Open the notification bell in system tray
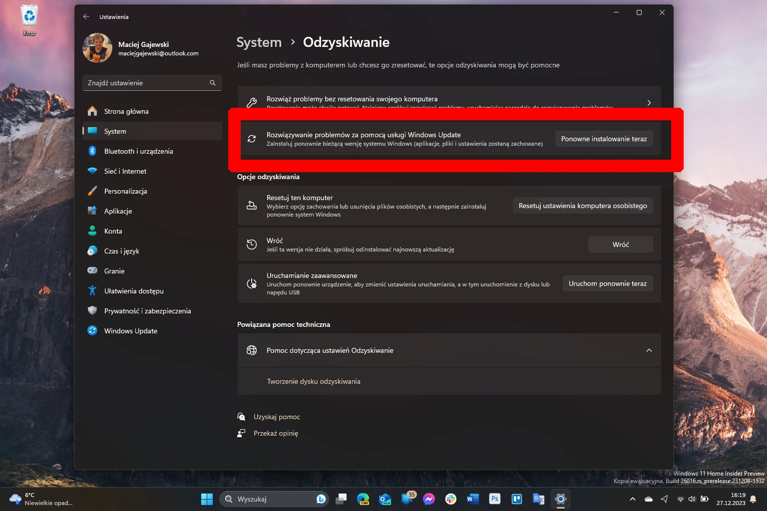Screen dimensions: 767x511 tap(753, 499)
